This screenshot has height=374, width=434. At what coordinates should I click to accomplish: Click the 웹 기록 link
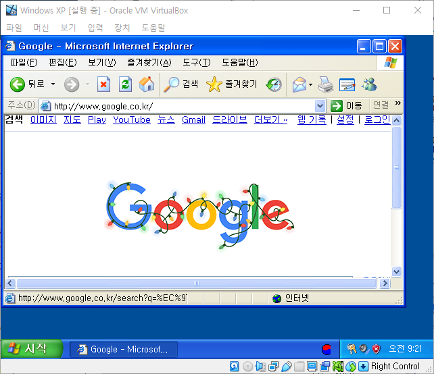click(x=312, y=119)
